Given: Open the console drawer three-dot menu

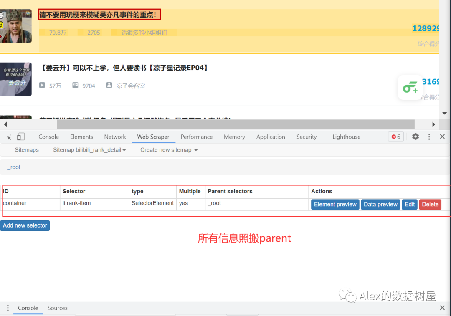Looking at the screenshot, I should pyautogui.click(x=7, y=308).
